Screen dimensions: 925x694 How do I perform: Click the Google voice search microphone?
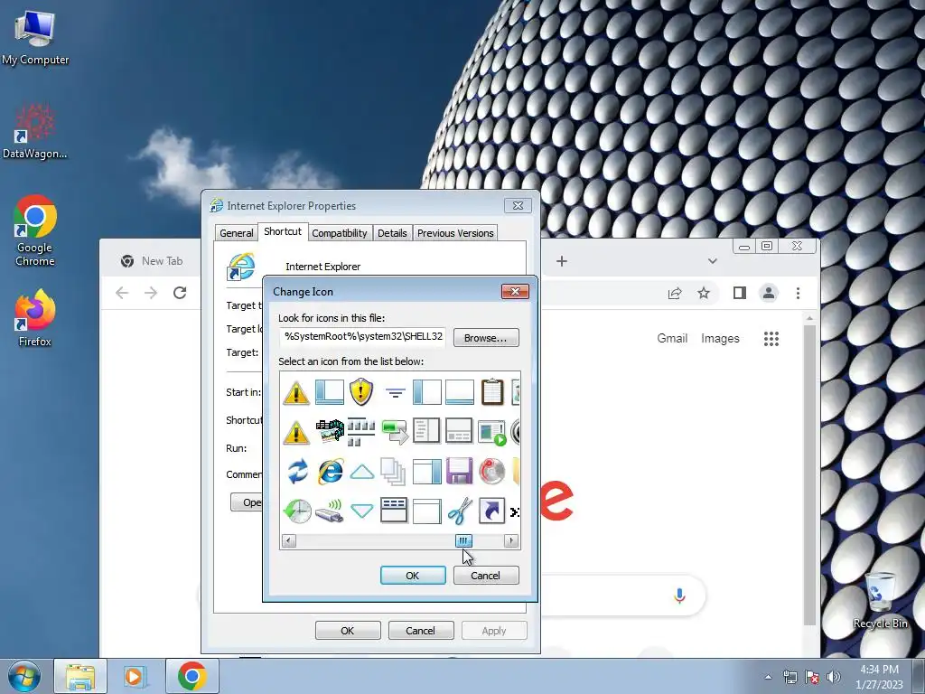[679, 596]
